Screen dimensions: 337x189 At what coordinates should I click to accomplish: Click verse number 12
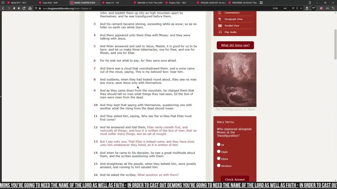pyautogui.click(x=96, y=127)
